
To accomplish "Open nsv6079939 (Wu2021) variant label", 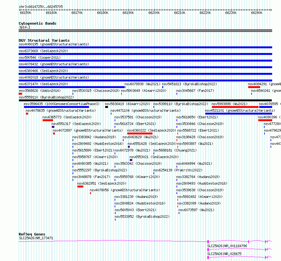I will pyautogui.click(x=142, y=84).
